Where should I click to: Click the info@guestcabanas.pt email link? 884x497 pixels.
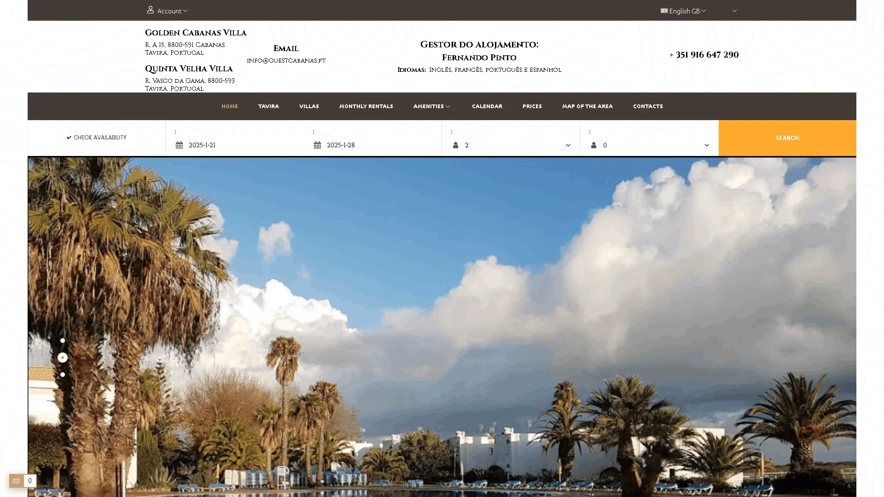click(286, 60)
